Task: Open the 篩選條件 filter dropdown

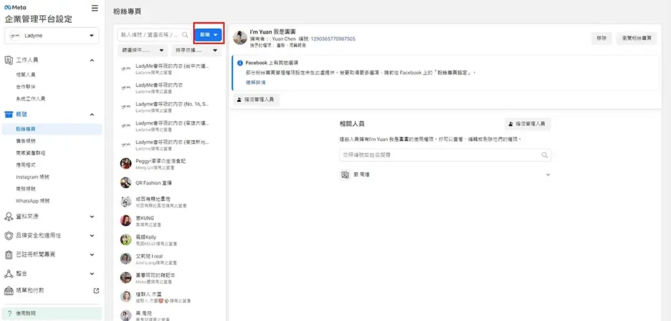Action: pyautogui.click(x=143, y=50)
